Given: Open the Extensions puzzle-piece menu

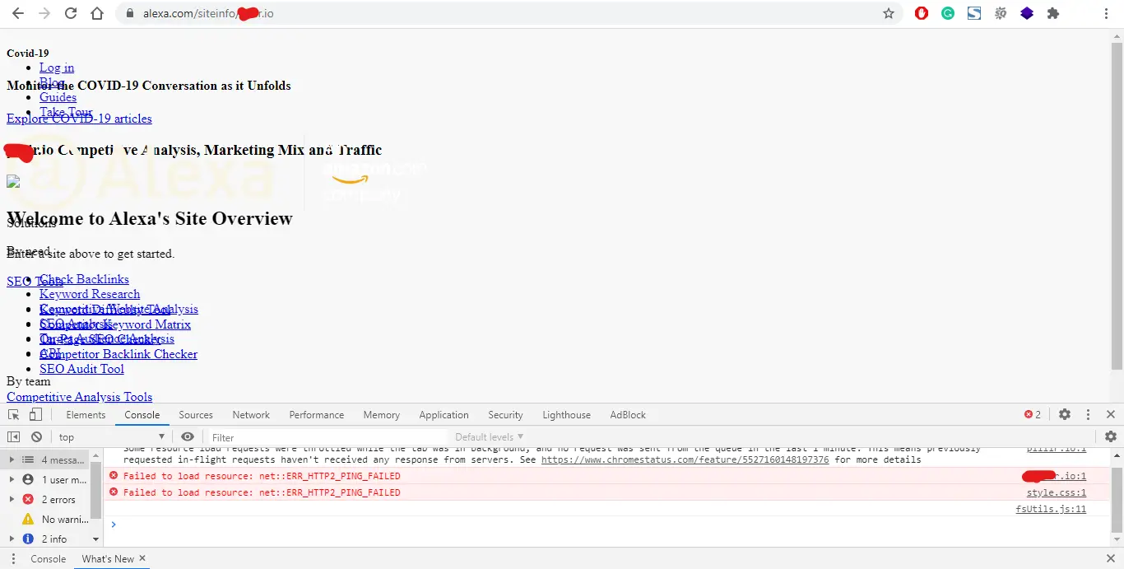Looking at the screenshot, I should [x=1053, y=13].
